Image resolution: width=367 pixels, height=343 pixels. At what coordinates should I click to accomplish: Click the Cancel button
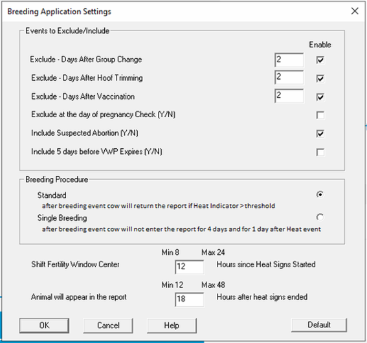point(108,326)
